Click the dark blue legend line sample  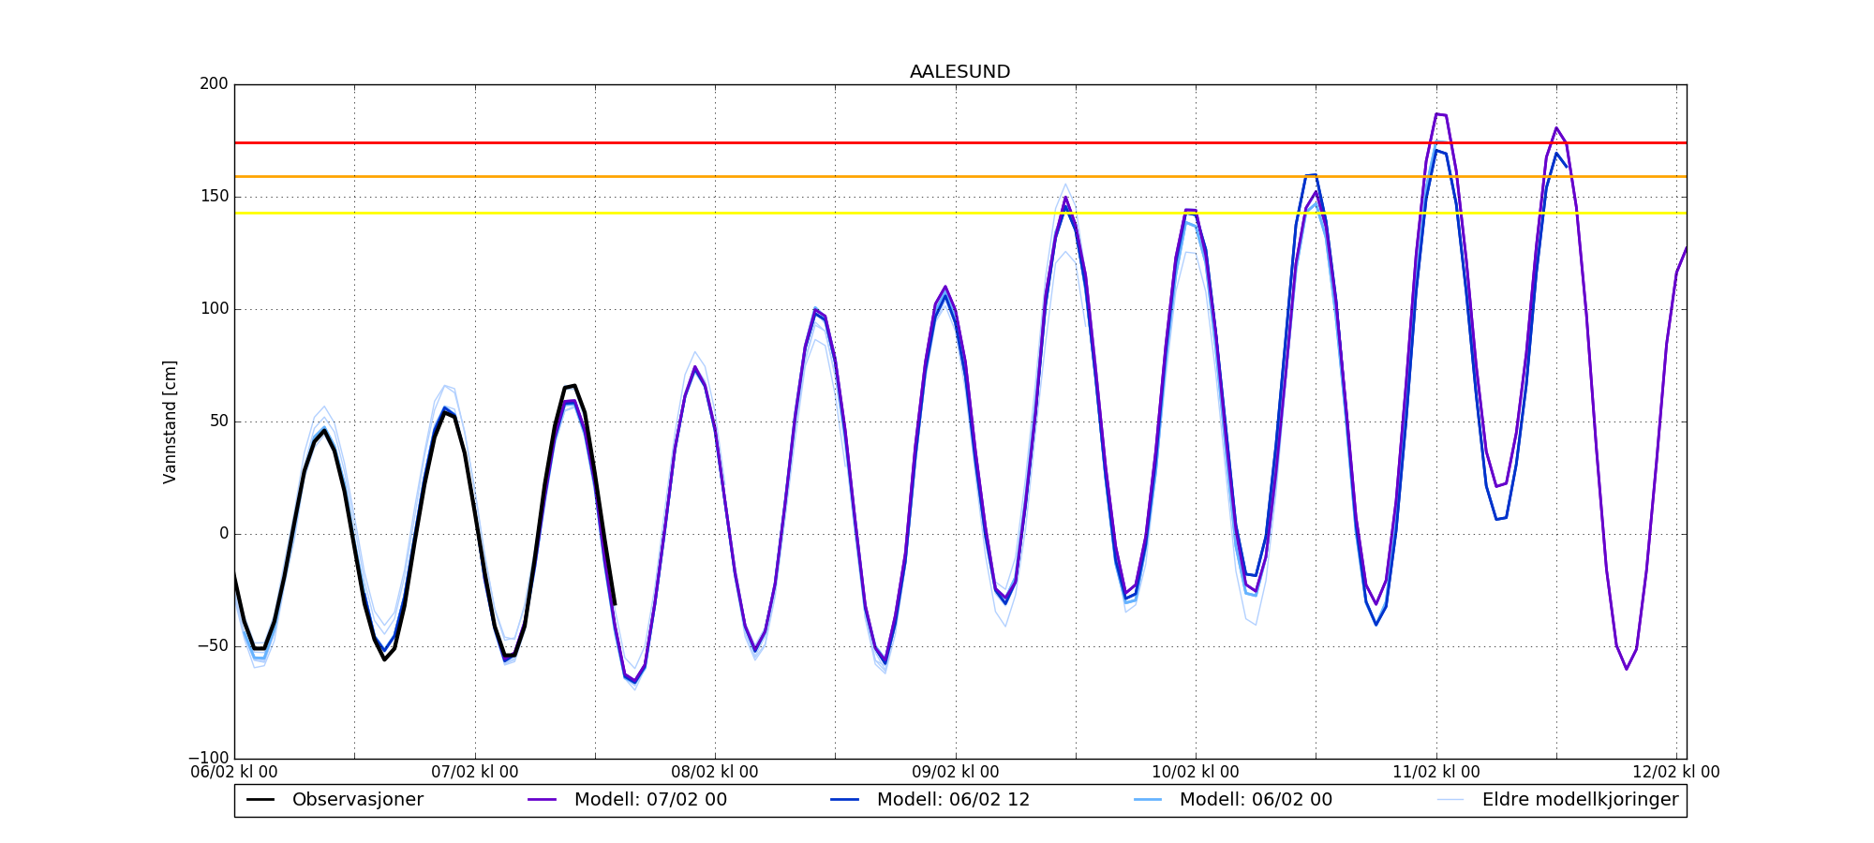[x=845, y=800]
